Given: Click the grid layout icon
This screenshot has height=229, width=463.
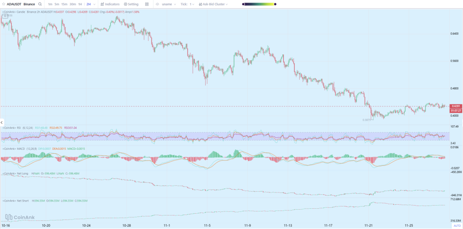Looking at the screenshot, I should (x=147, y=4).
